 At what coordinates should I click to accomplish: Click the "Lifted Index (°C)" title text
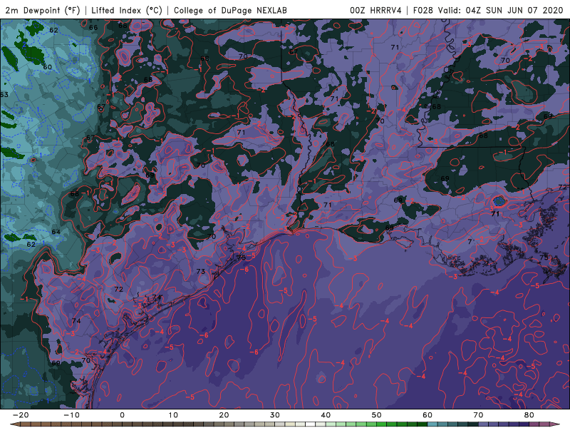(x=127, y=10)
